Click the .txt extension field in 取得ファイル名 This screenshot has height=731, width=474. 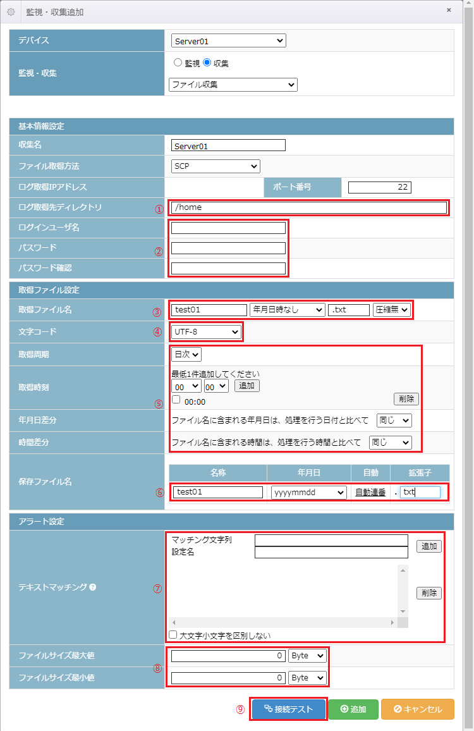pos(349,310)
